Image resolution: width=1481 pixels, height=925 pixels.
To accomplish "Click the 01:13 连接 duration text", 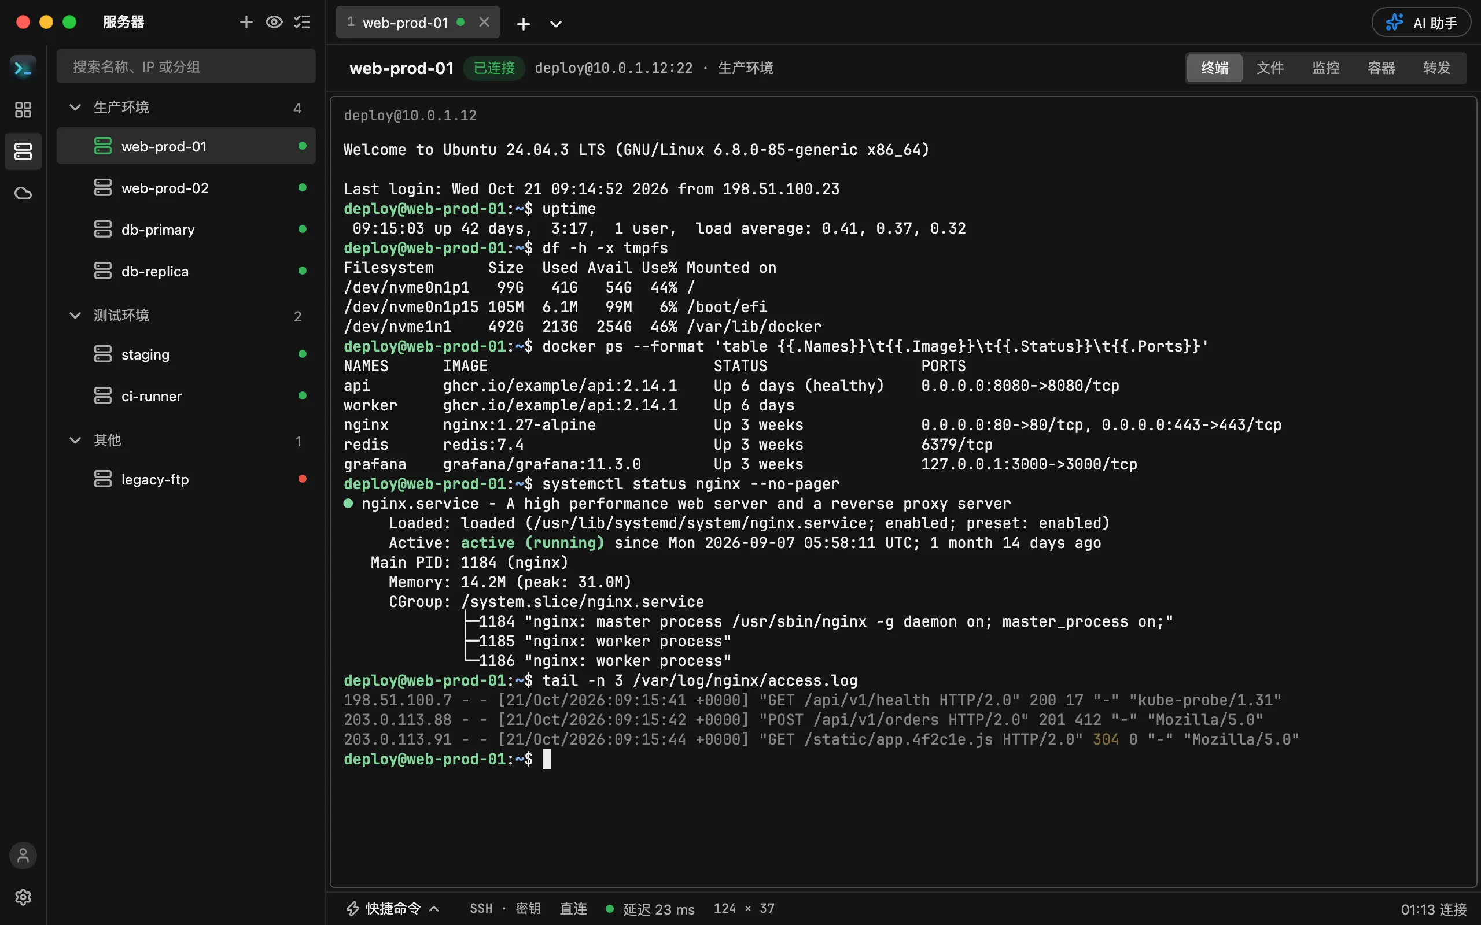I will coord(1434,910).
